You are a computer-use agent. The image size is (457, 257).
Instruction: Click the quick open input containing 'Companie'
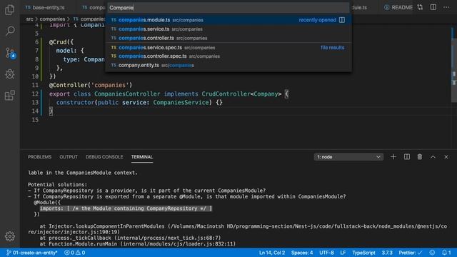tap(228, 8)
